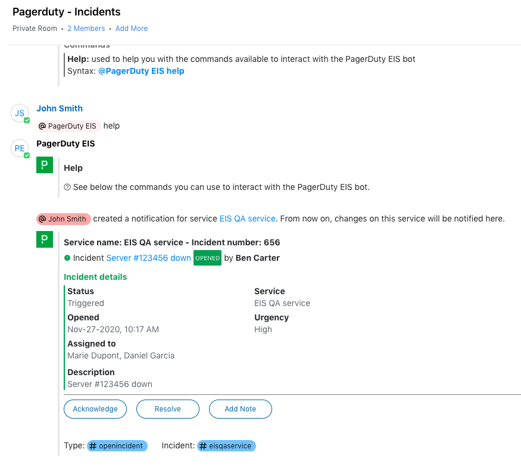Click the 'Triggered' status value
This screenshot has width=521, height=471.
[86, 303]
